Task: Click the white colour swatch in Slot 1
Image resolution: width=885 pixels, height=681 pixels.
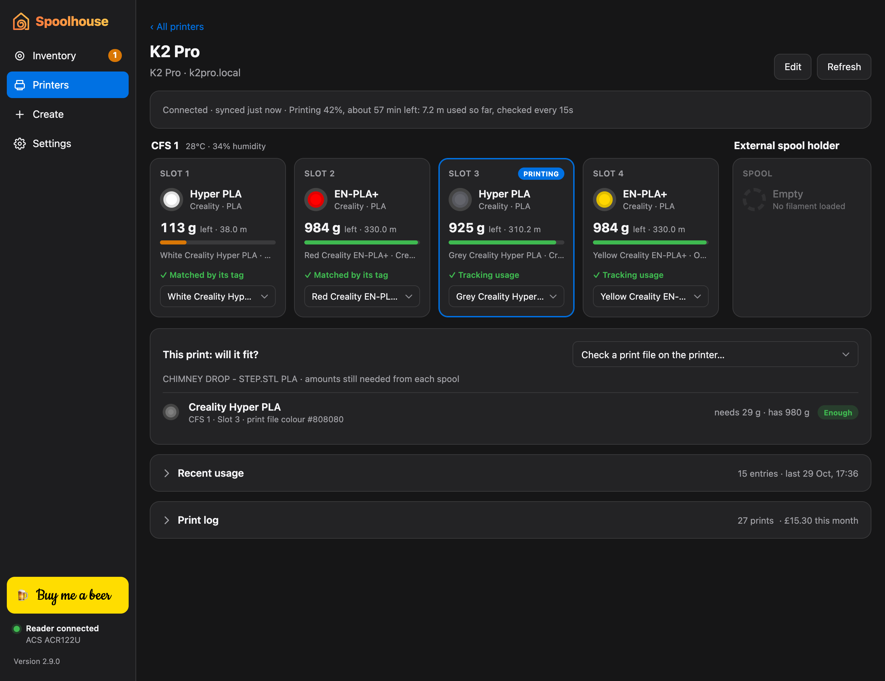Action: [x=172, y=200]
